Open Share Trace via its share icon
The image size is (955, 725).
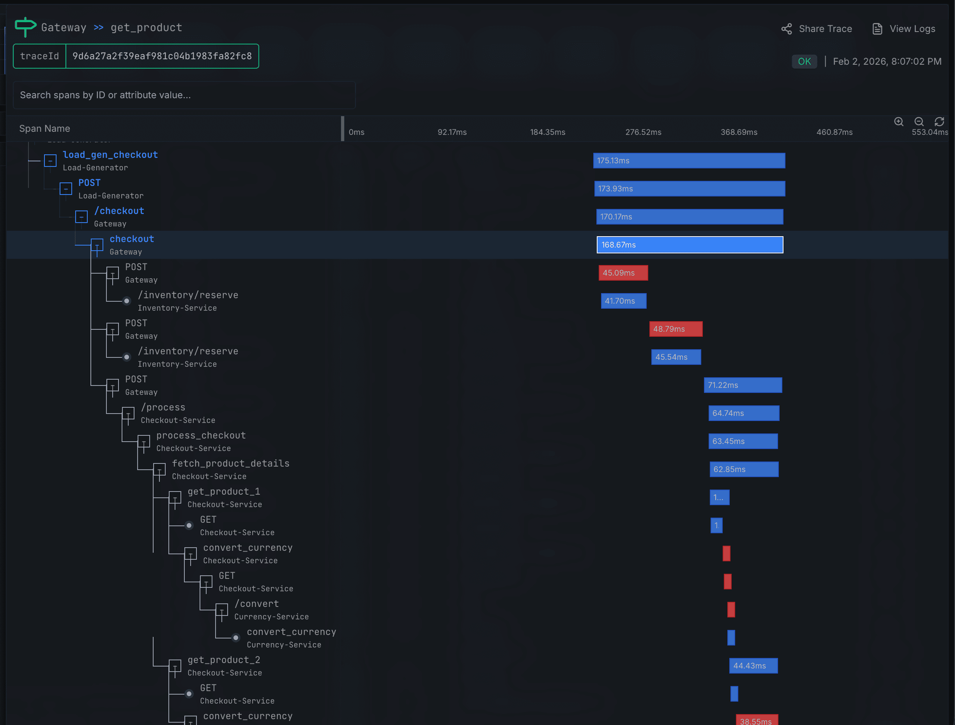787,28
